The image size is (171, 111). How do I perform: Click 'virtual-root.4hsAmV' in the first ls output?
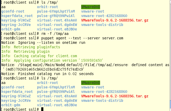click(x=57, y=20)
